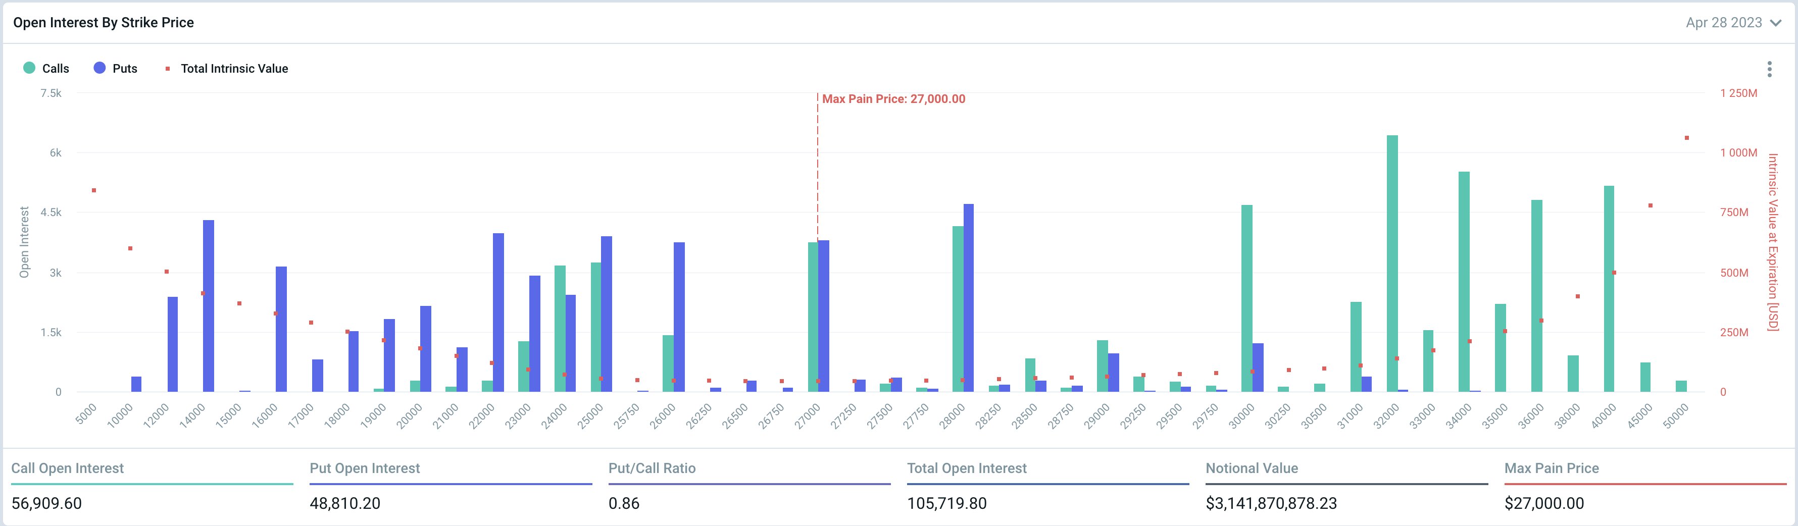Click the 30000 strike calls bar

1246,298
